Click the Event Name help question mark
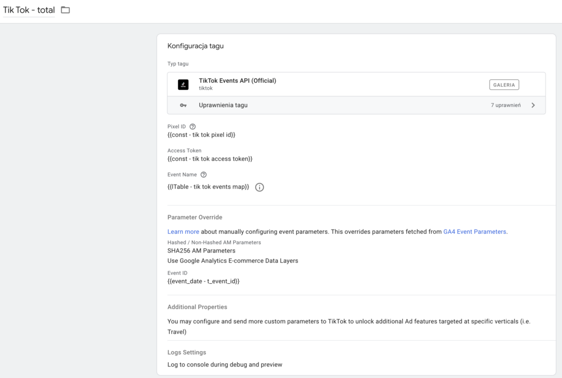Viewport: 562px width, 378px height. [204, 175]
